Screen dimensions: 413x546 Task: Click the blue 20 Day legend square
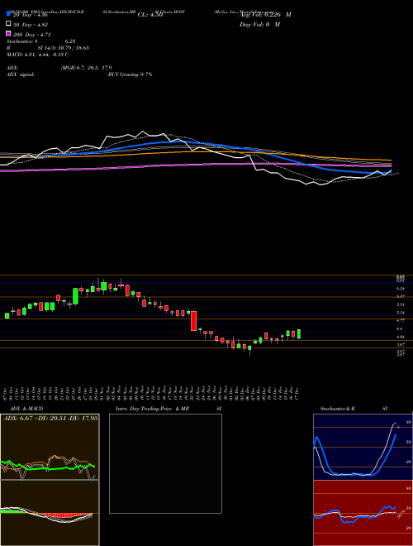[x=9, y=14]
